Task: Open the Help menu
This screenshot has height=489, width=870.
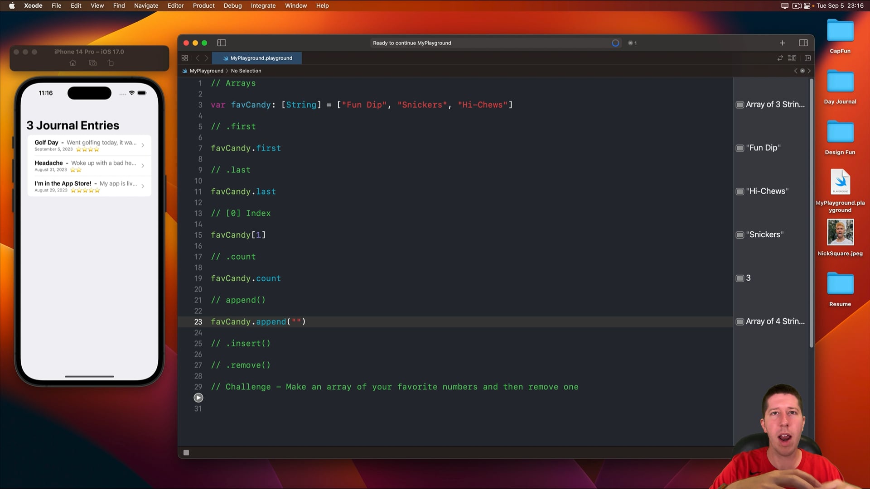Action: coord(322,5)
